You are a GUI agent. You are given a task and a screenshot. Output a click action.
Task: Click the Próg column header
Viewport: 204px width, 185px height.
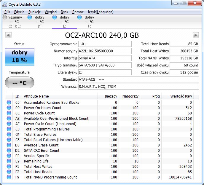(x=151, y=96)
